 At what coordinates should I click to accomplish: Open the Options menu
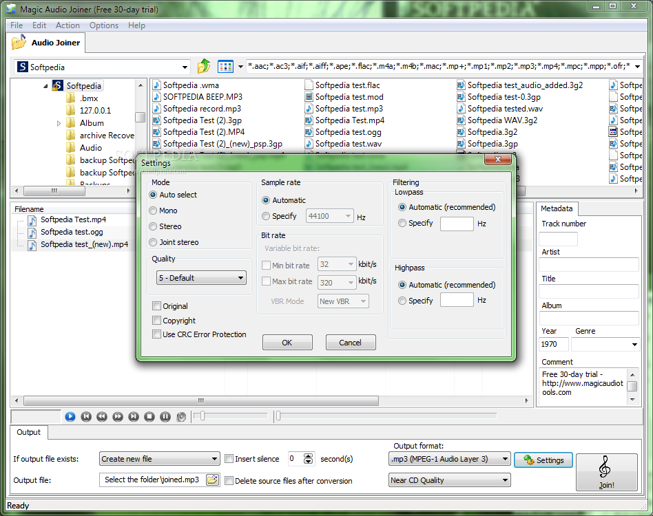pyautogui.click(x=104, y=25)
